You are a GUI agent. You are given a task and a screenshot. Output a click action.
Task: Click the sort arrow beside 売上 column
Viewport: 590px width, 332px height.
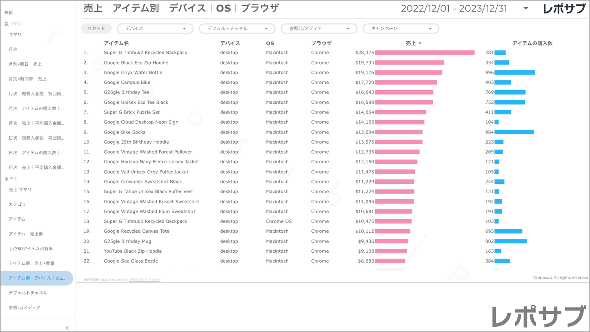(x=420, y=43)
